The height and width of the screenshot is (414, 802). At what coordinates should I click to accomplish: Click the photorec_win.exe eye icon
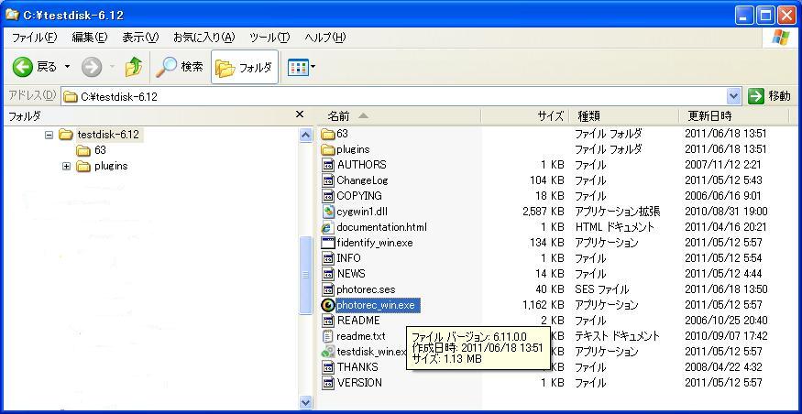point(328,305)
